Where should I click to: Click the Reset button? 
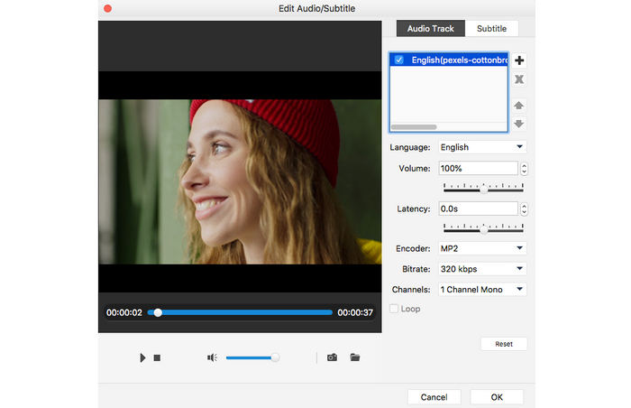[504, 344]
